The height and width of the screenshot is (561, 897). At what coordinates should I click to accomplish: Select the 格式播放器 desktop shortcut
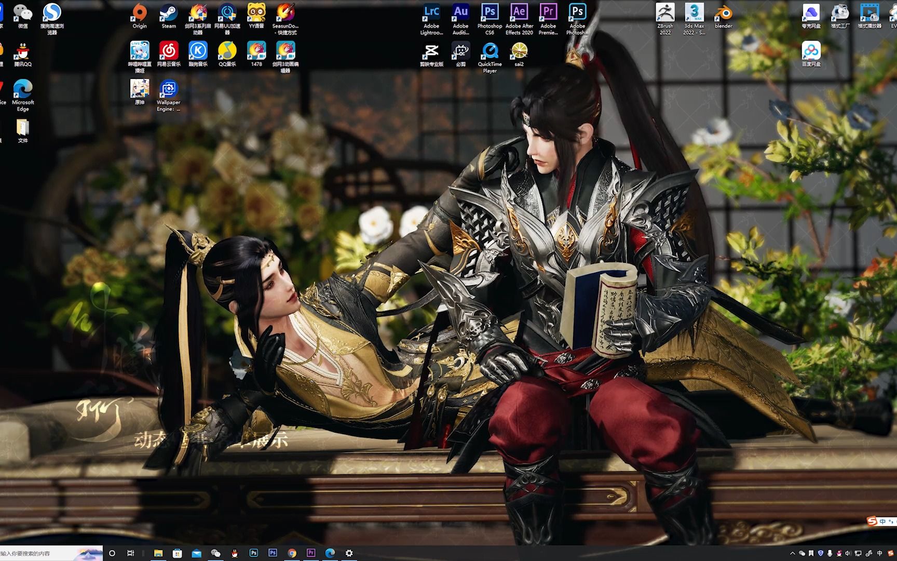click(869, 16)
